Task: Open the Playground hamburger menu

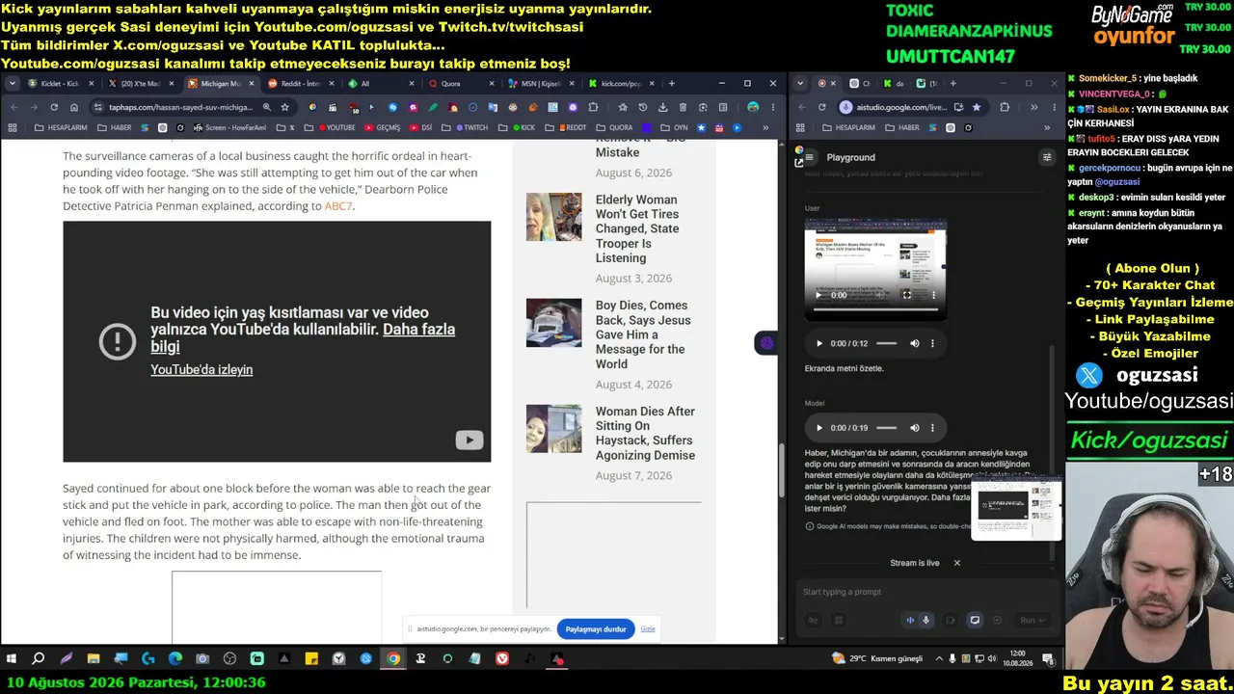Action: pyautogui.click(x=809, y=157)
